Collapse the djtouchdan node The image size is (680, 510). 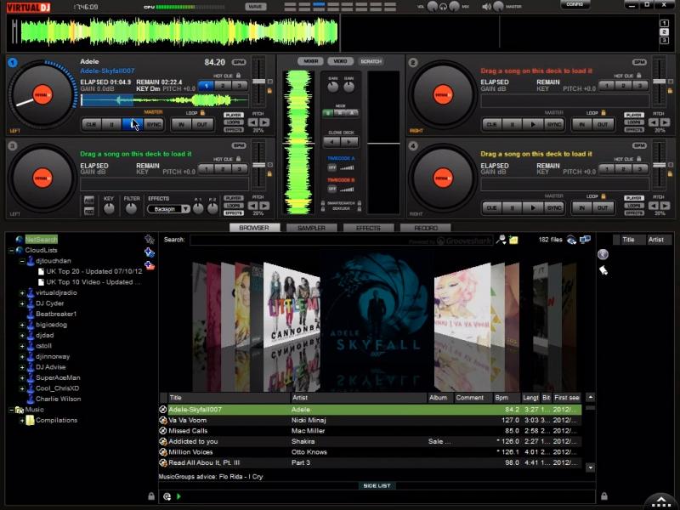pos(22,261)
